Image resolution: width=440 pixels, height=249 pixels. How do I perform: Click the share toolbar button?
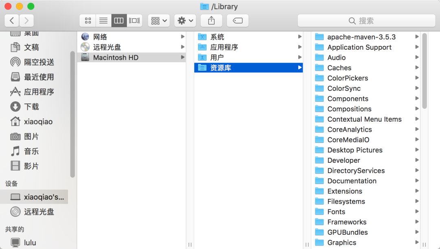[x=211, y=20]
